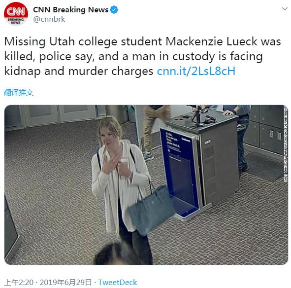
Task: Translate the tweet via 翻译推文
Action: pyautogui.click(x=19, y=92)
